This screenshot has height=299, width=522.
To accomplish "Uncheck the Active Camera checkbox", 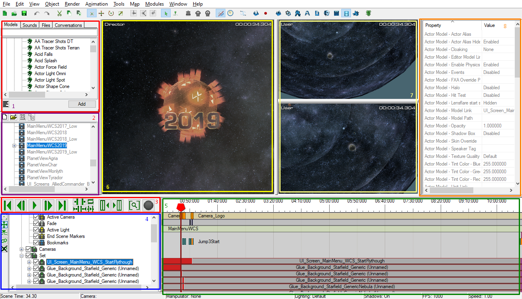I will tap(36, 217).
